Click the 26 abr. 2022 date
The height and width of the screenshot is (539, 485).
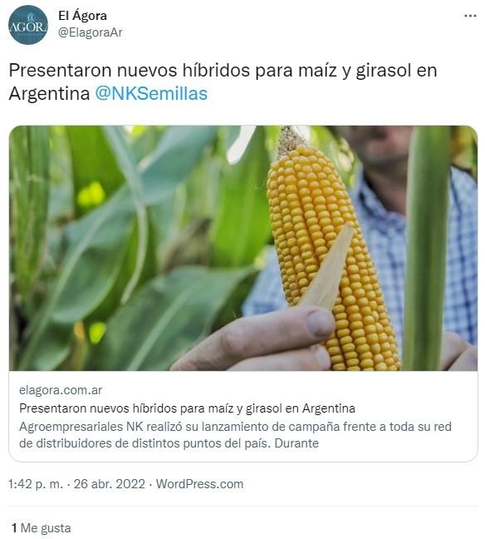109,484
